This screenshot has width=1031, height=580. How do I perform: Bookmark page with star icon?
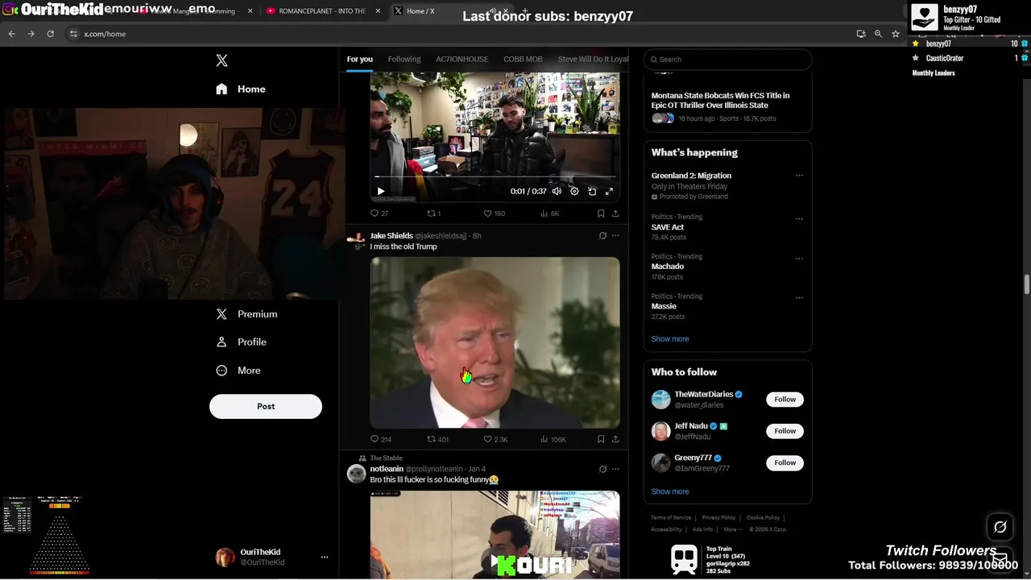point(896,34)
